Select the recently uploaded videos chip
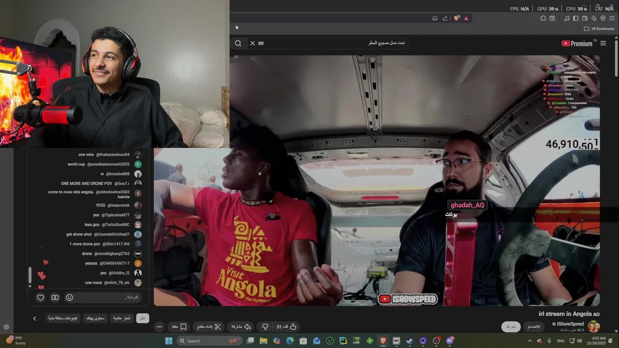Viewport: 619px width, 348px height. [x=62, y=319]
